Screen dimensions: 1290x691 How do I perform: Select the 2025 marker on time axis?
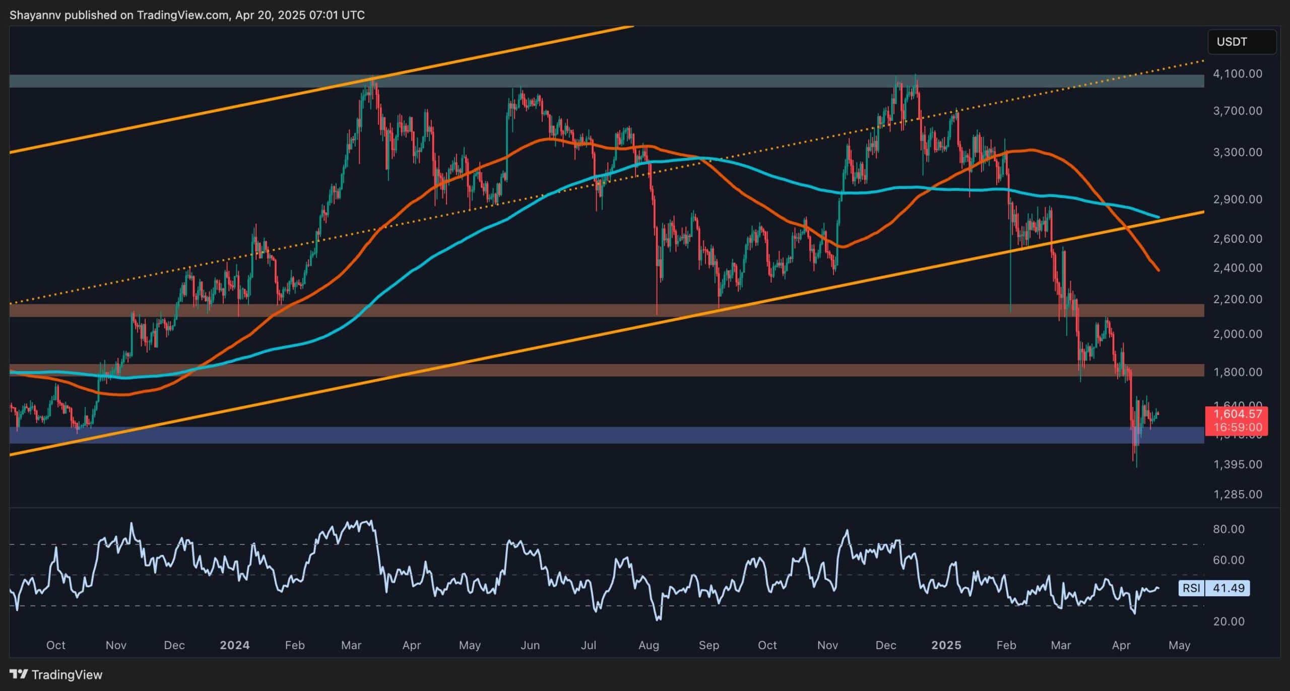(946, 645)
